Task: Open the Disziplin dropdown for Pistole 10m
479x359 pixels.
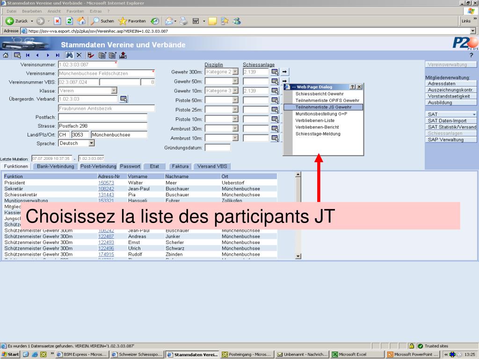Action: [x=235, y=119]
